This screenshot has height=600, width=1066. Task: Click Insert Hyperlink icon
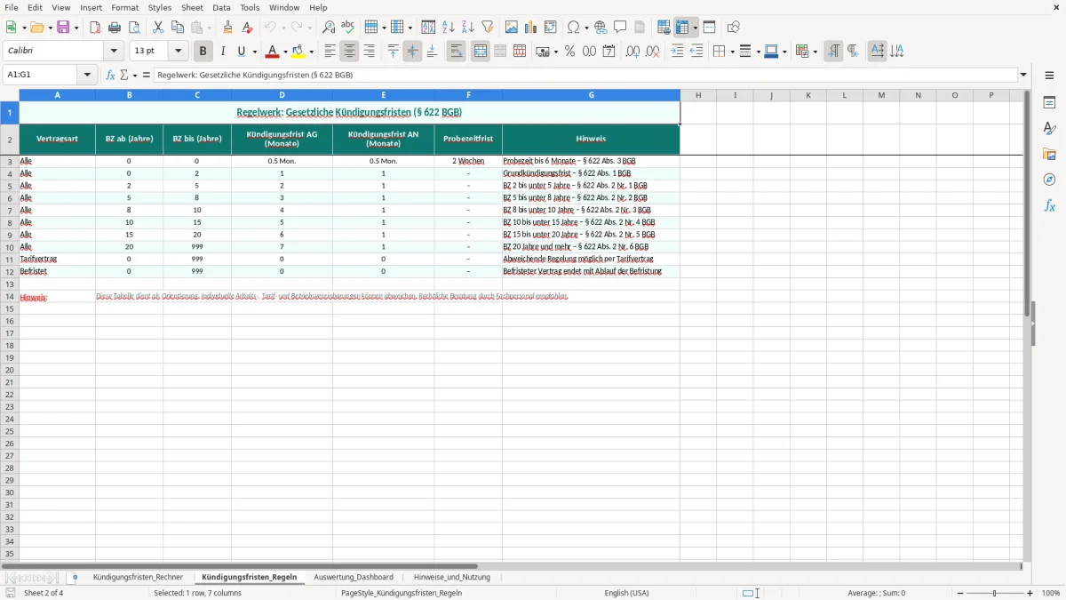tap(601, 28)
